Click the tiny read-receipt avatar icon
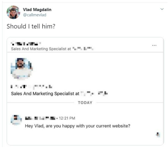The image size is (168, 149). click(x=158, y=135)
